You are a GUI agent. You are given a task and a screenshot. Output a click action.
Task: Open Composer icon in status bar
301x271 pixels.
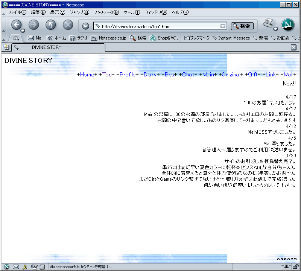coord(34,267)
